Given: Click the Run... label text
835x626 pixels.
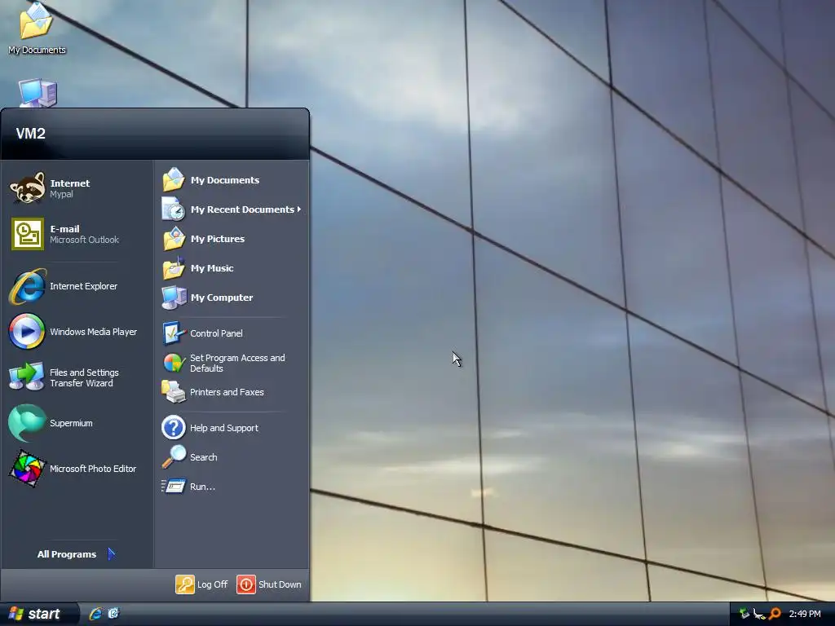Looking at the screenshot, I should tap(202, 487).
